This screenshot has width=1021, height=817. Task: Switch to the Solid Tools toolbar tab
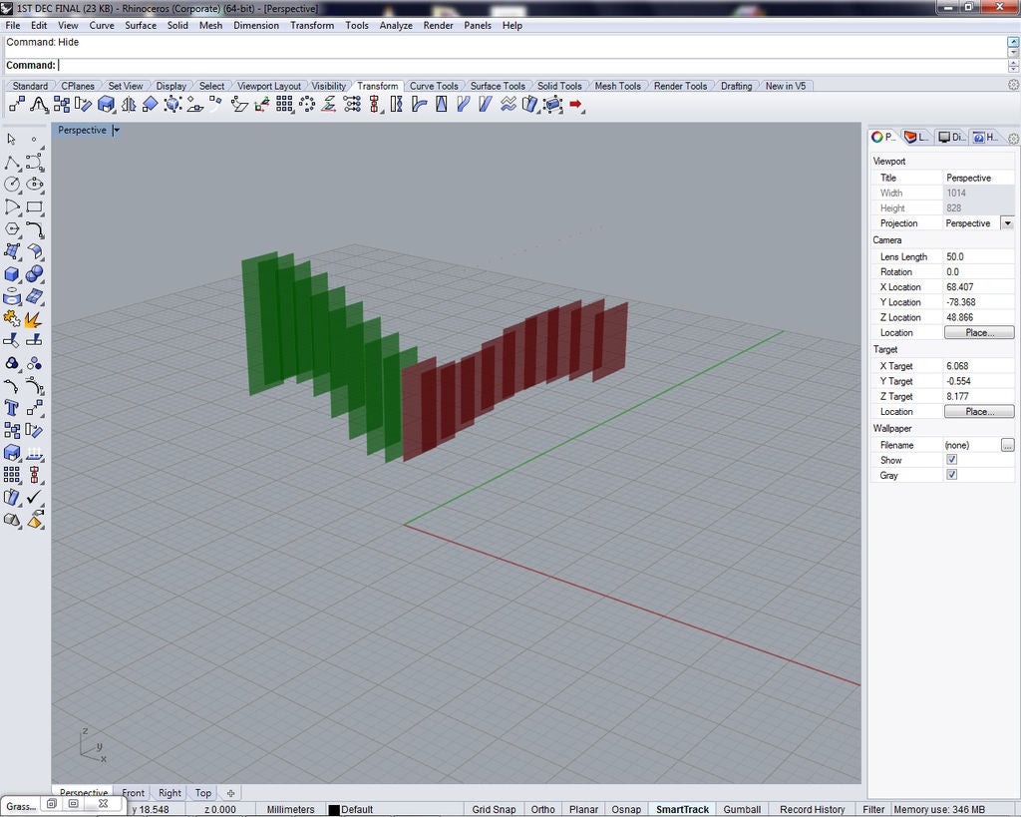(559, 86)
